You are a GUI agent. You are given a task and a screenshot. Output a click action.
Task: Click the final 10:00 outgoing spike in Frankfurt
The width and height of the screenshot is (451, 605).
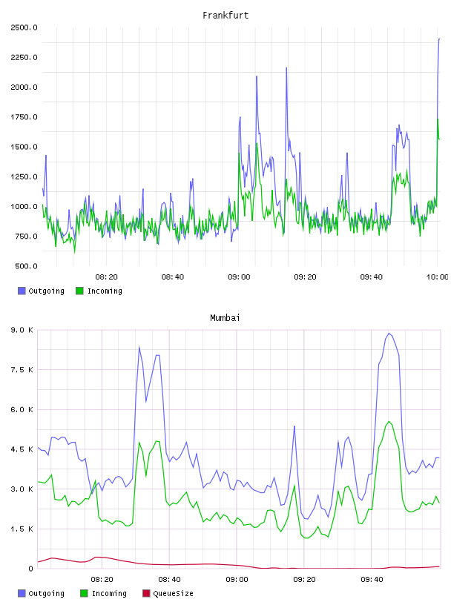tap(439, 39)
